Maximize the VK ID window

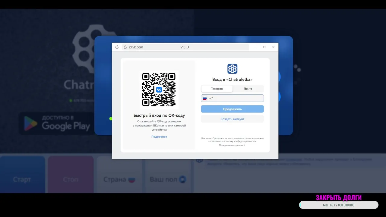click(264, 47)
